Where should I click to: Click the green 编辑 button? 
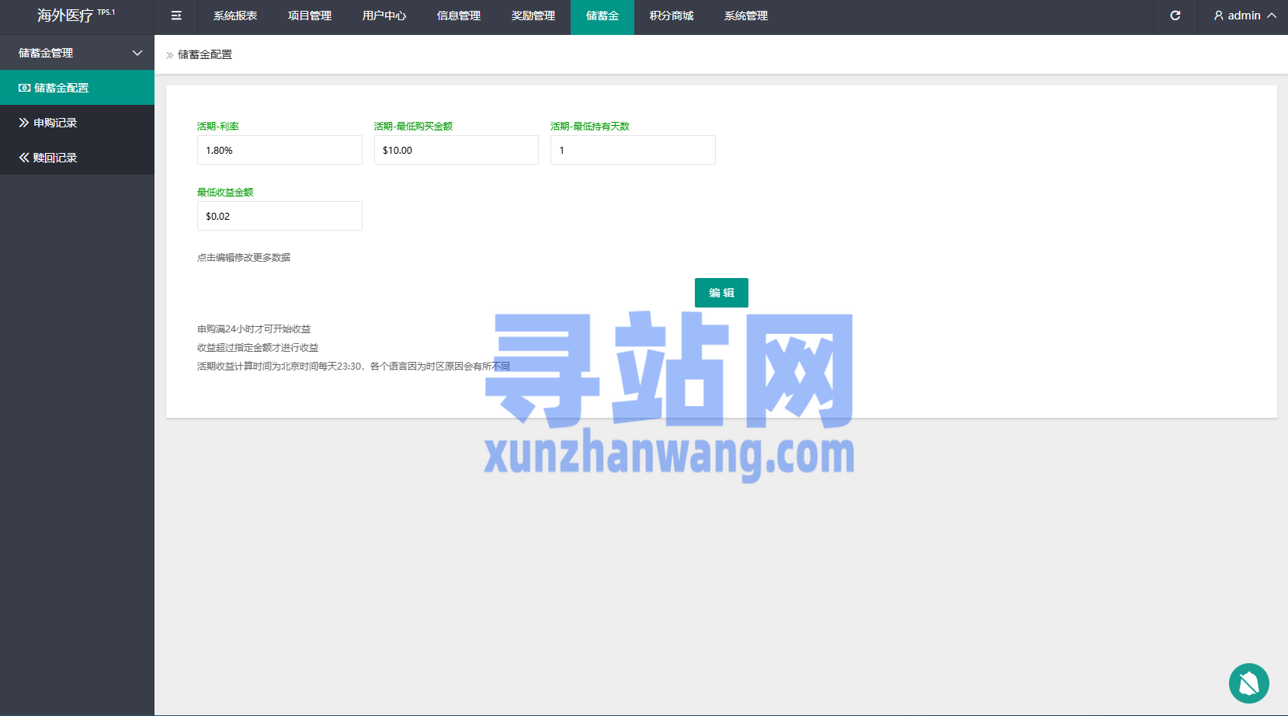pyautogui.click(x=721, y=293)
